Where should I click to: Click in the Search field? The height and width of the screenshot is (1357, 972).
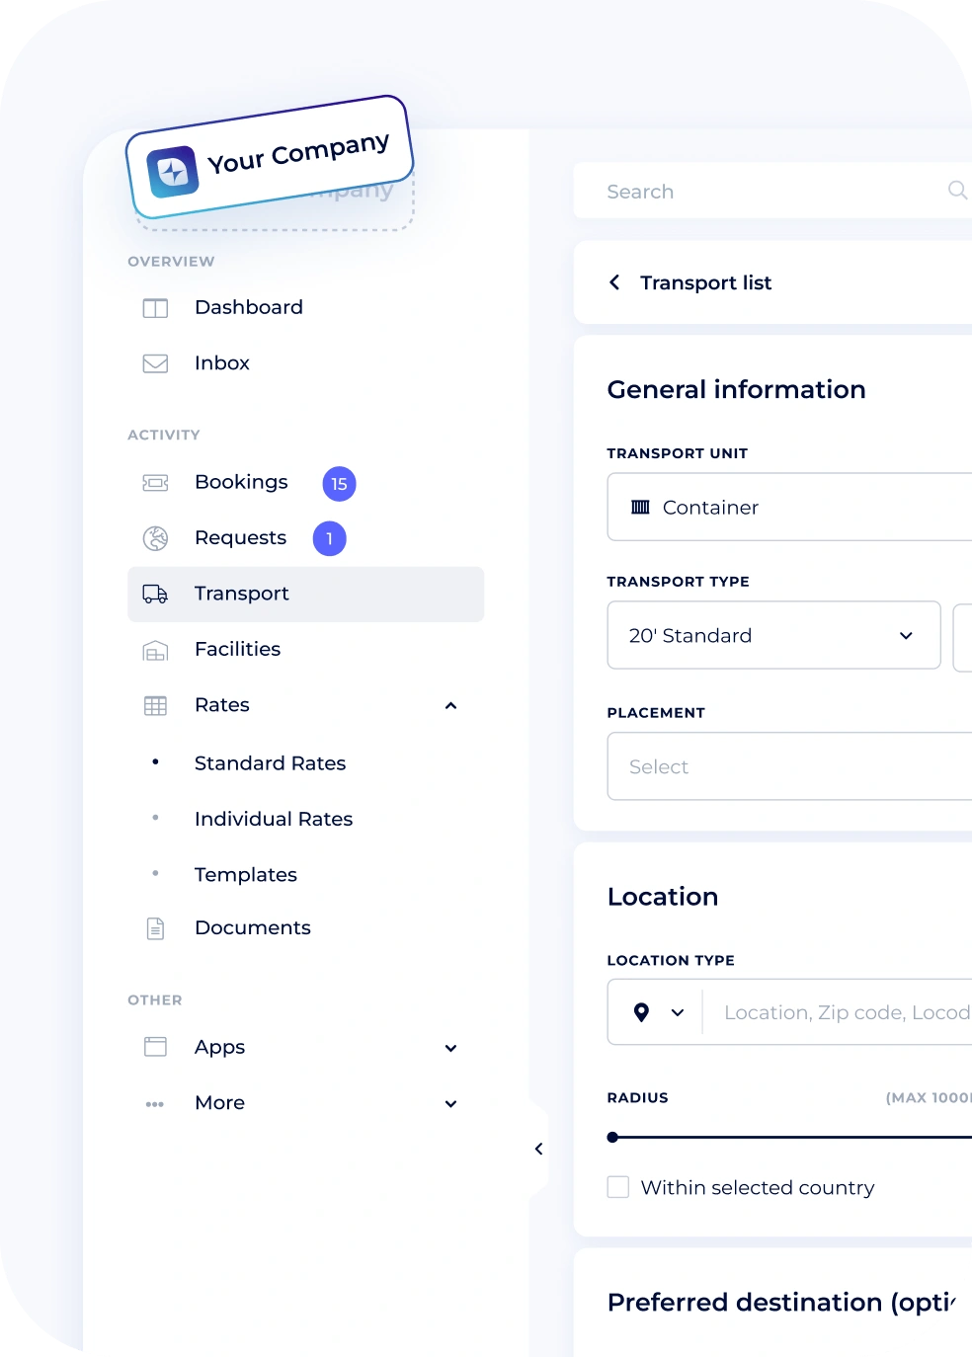[x=770, y=191]
